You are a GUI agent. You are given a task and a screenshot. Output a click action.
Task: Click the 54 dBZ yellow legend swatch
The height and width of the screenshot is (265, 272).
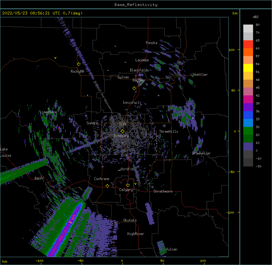click(248, 68)
